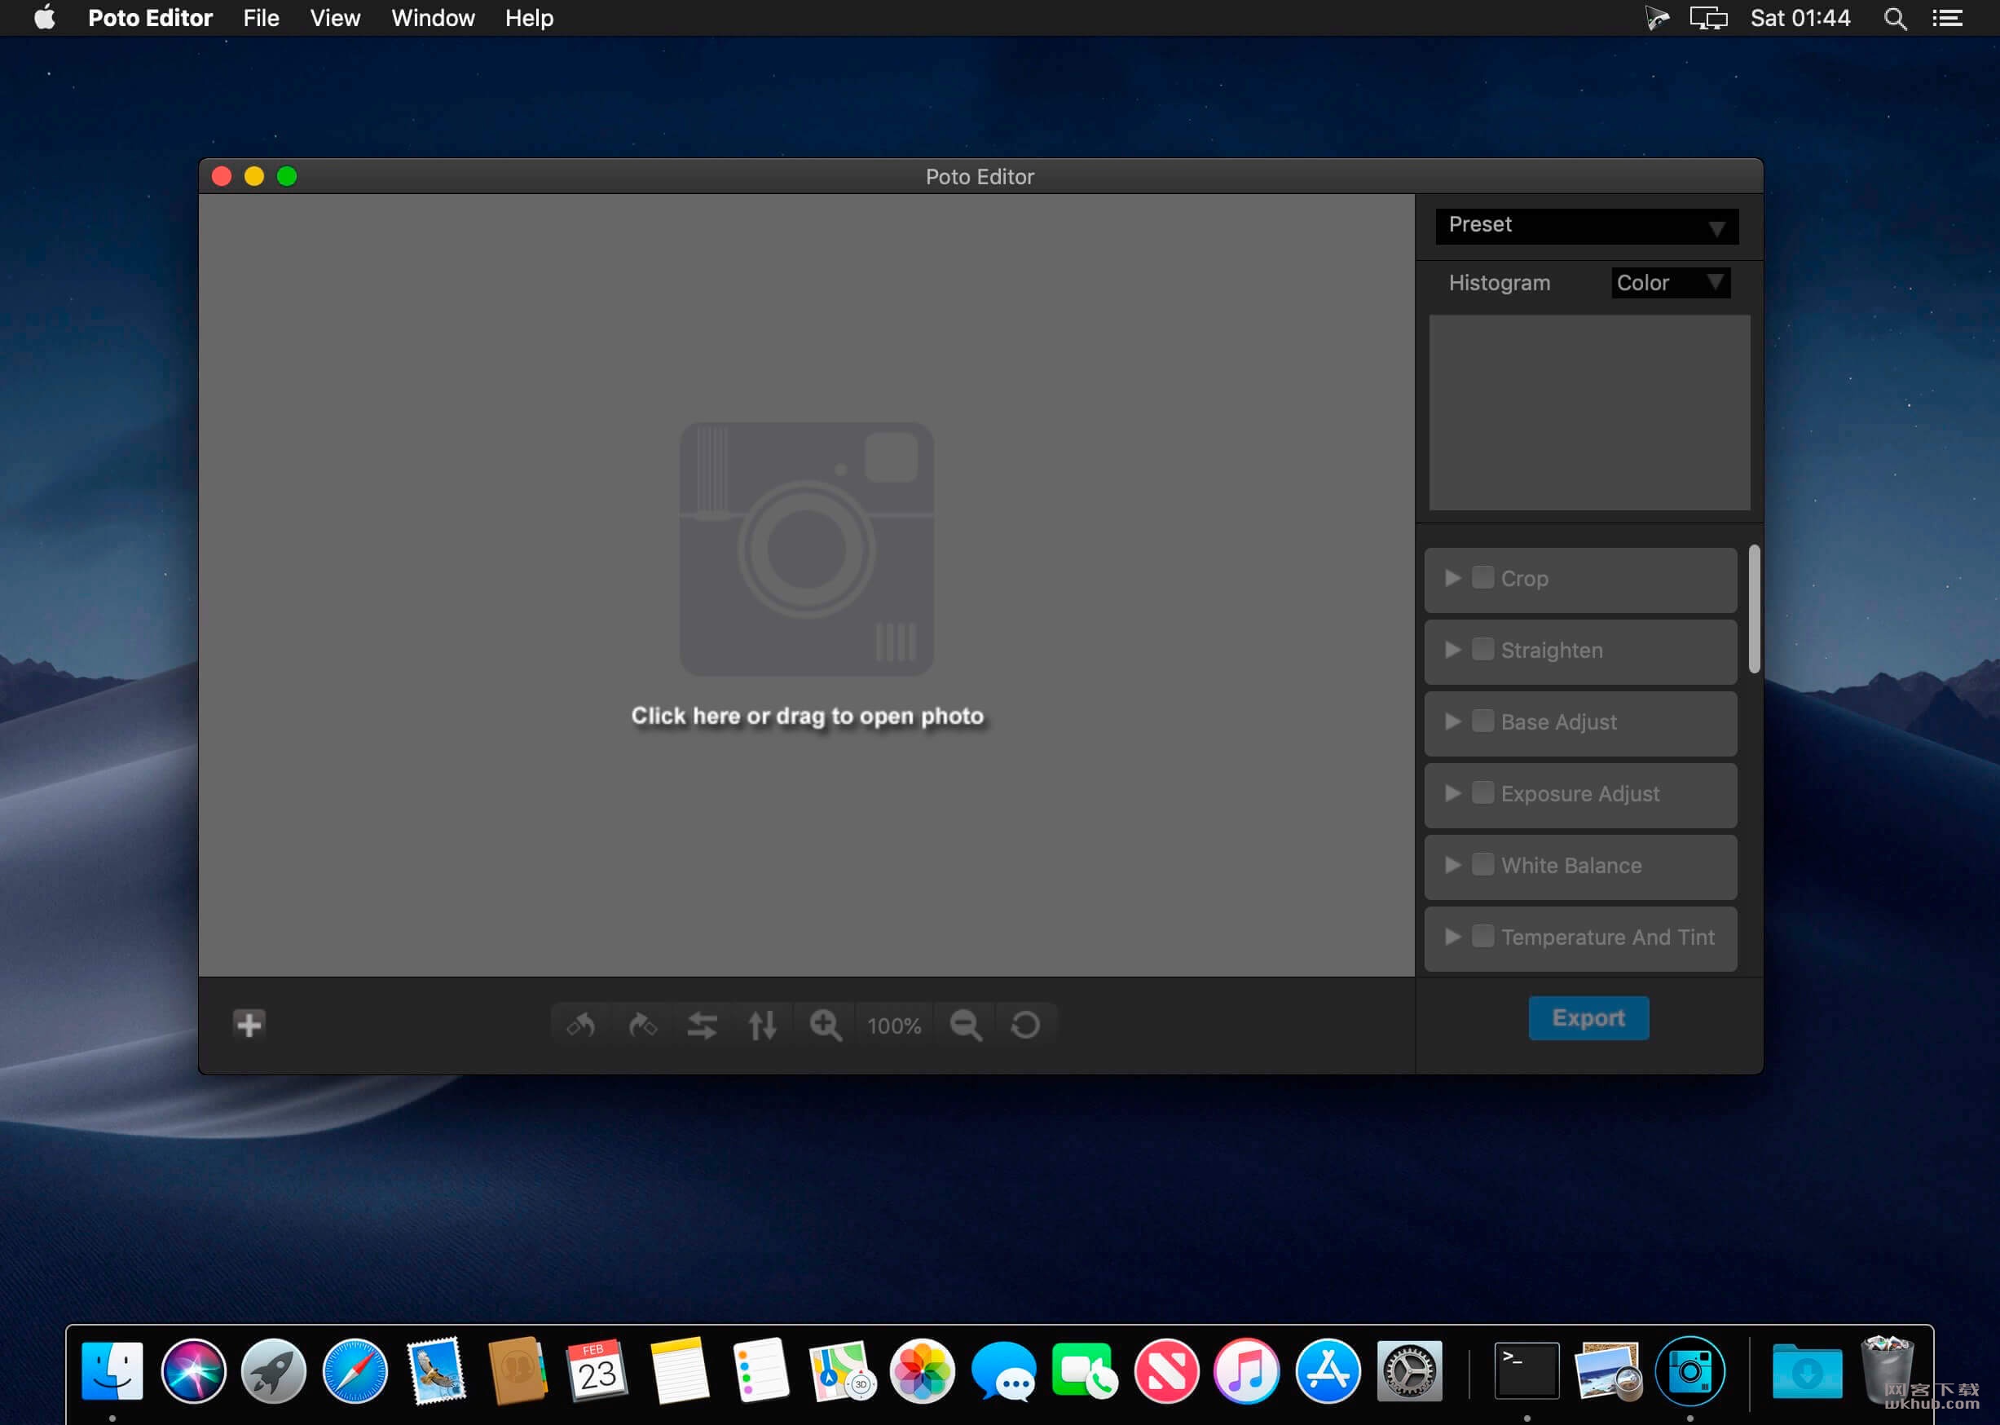
Task: Click Poto Editor camera icon in Dock
Action: click(1689, 1371)
